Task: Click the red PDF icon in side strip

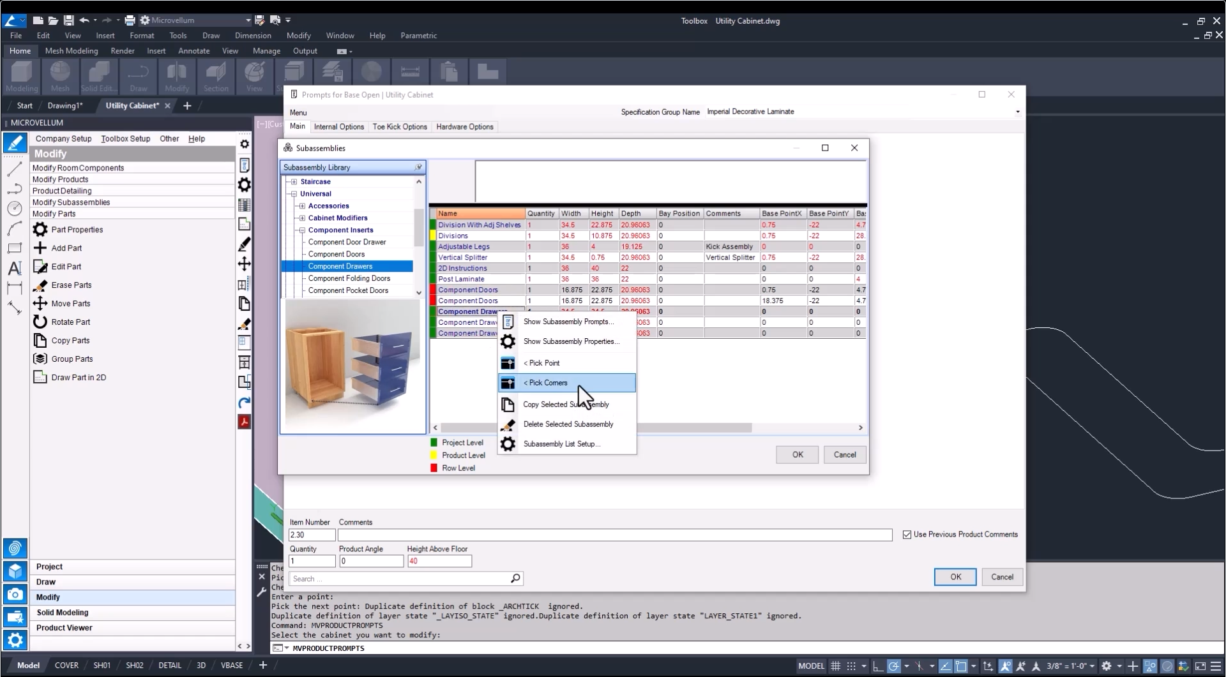Action: tap(244, 422)
